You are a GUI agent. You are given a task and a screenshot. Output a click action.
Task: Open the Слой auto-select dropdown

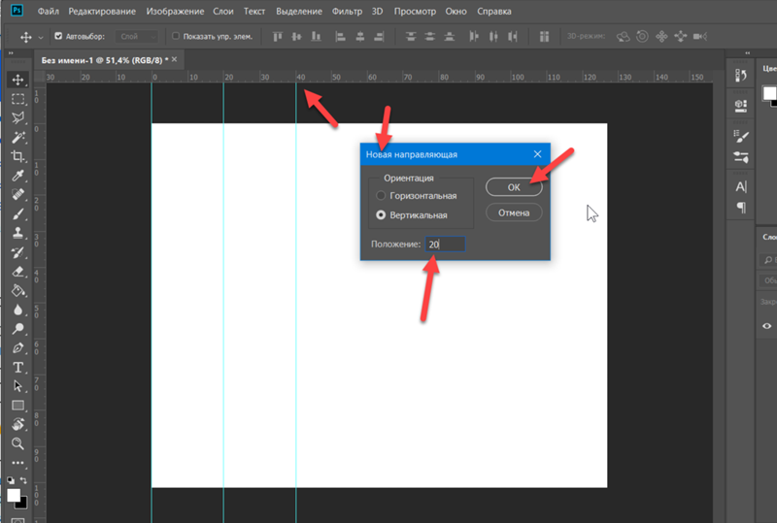(x=136, y=36)
